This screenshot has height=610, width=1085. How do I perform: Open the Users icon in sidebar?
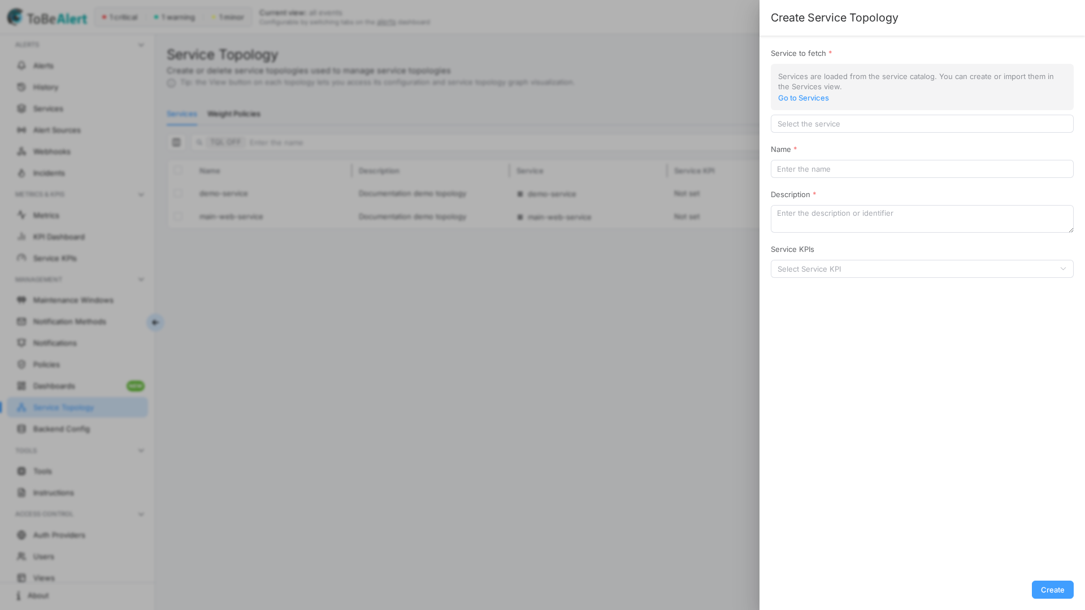21,556
